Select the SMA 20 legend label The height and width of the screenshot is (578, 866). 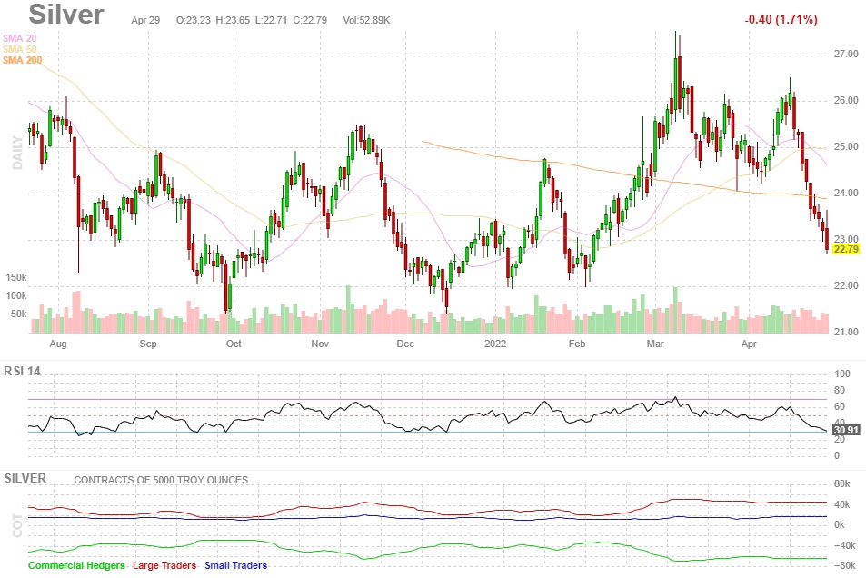[x=19, y=38]
